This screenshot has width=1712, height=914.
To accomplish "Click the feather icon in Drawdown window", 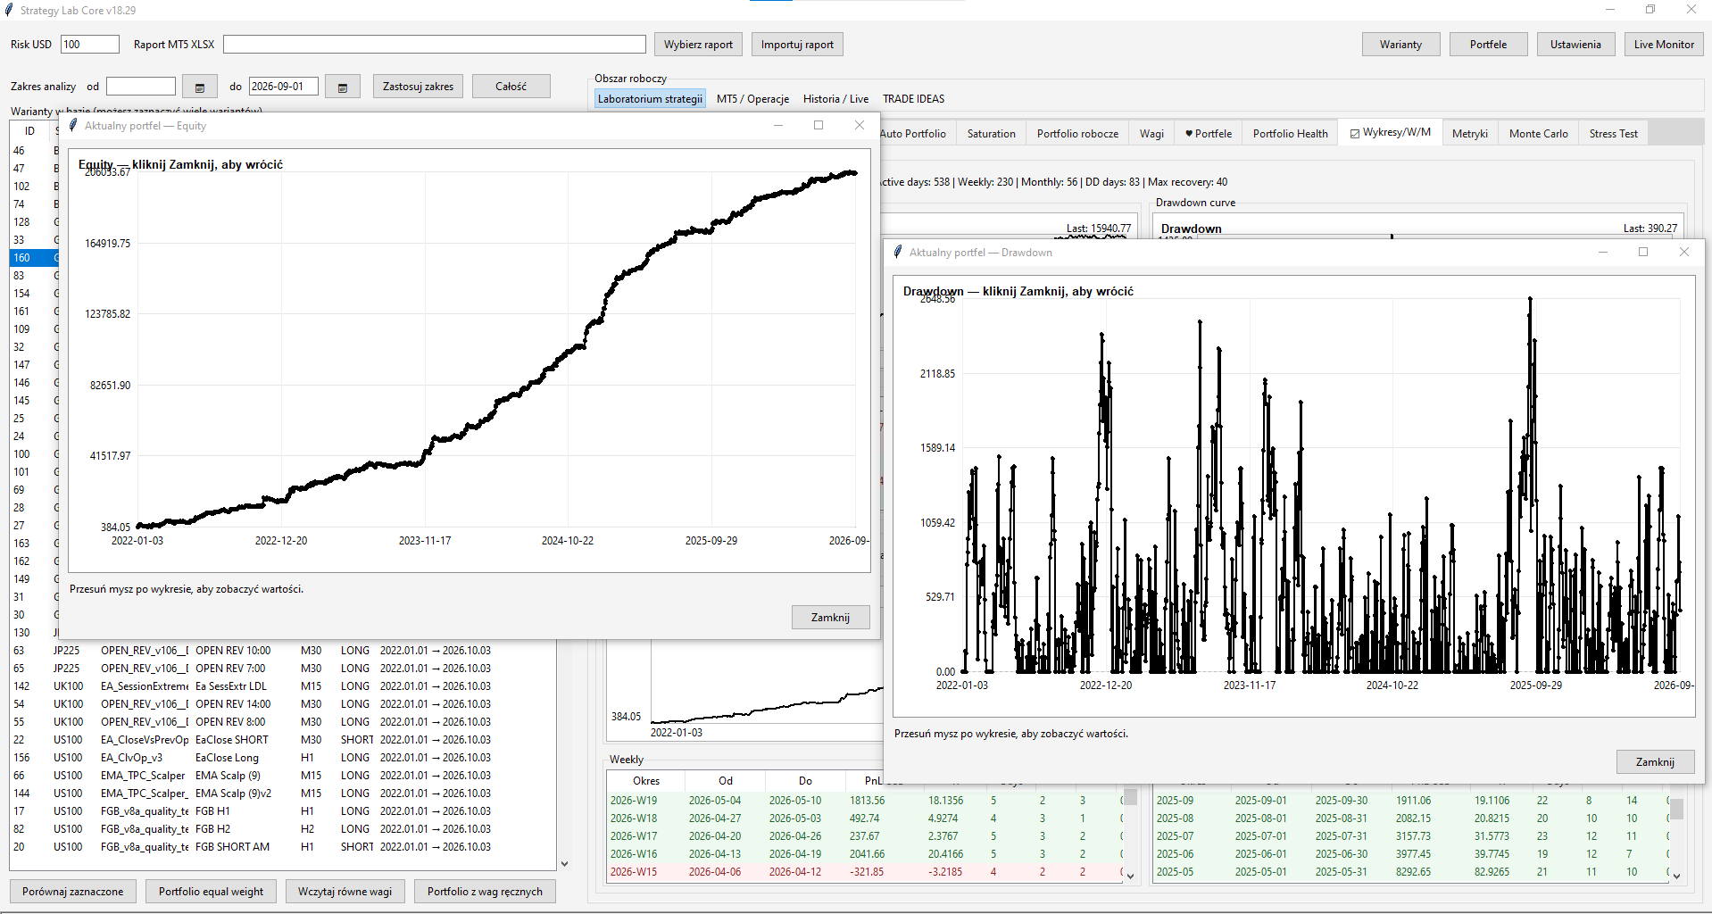I will pos(898,253).
